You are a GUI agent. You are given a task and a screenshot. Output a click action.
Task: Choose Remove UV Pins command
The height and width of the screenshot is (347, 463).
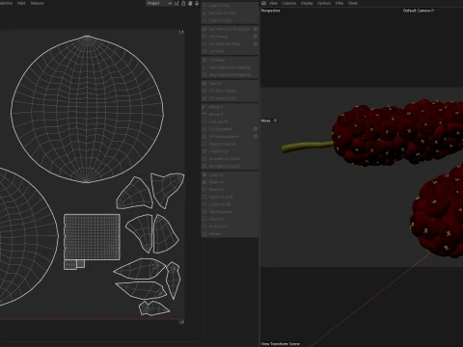pyautogui.click(x=230, y=13)
